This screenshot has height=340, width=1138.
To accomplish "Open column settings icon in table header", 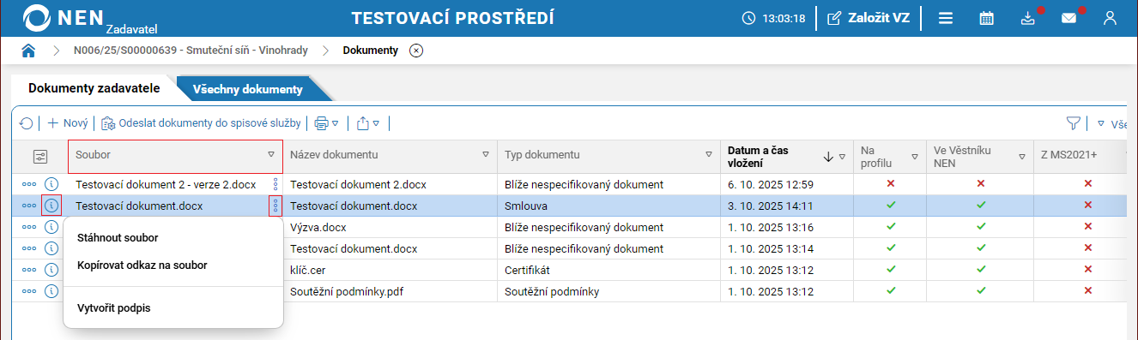I will (40, 157).
